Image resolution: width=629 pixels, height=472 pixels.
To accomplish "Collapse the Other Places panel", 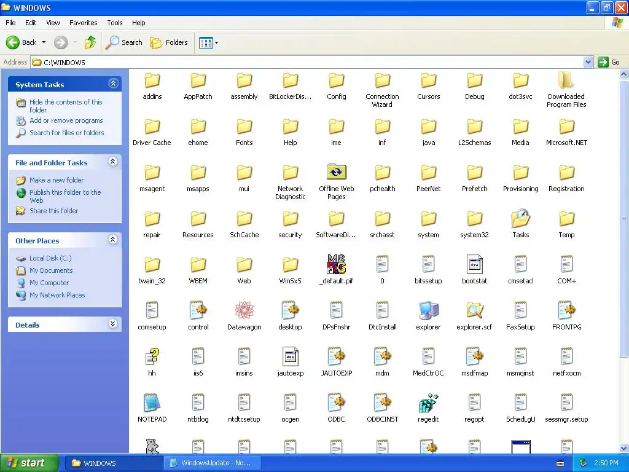I will pos(113,240).
